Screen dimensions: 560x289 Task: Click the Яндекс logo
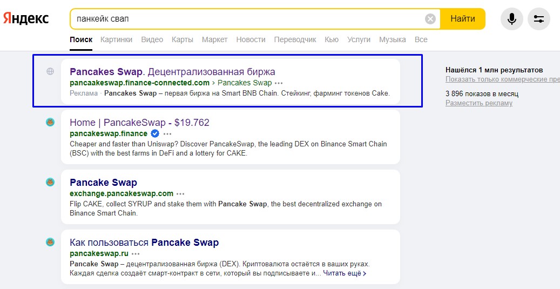(26, 18)
